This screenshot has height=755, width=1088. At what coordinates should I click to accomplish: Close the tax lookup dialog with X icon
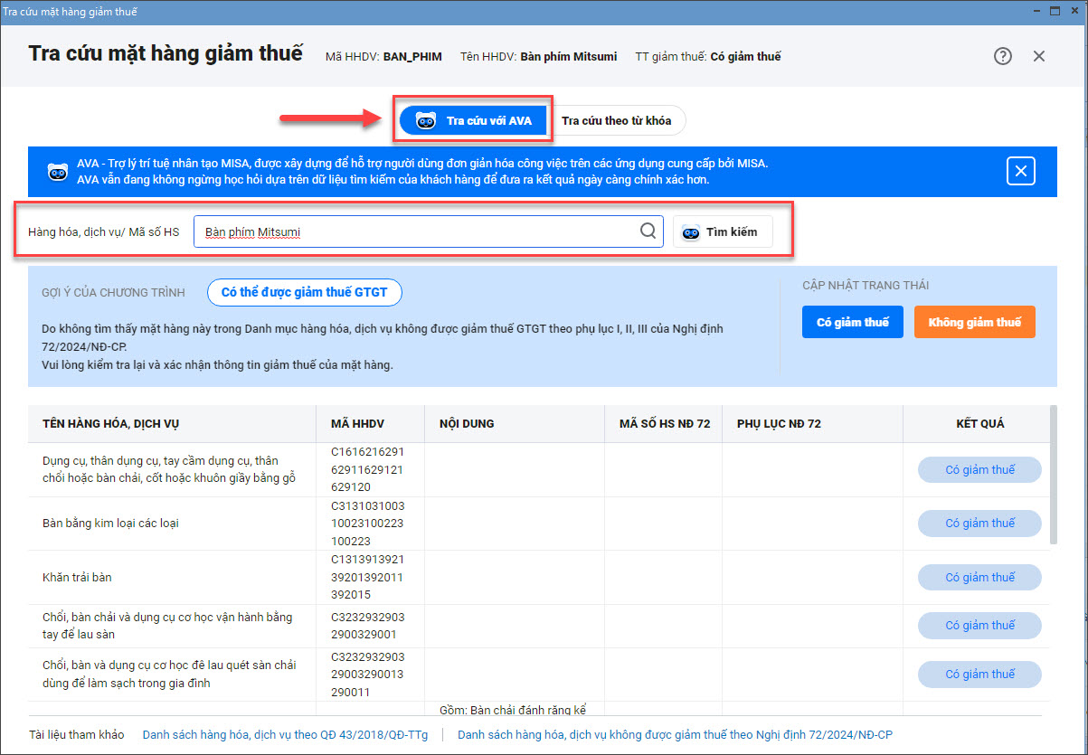click(1039, 56)
